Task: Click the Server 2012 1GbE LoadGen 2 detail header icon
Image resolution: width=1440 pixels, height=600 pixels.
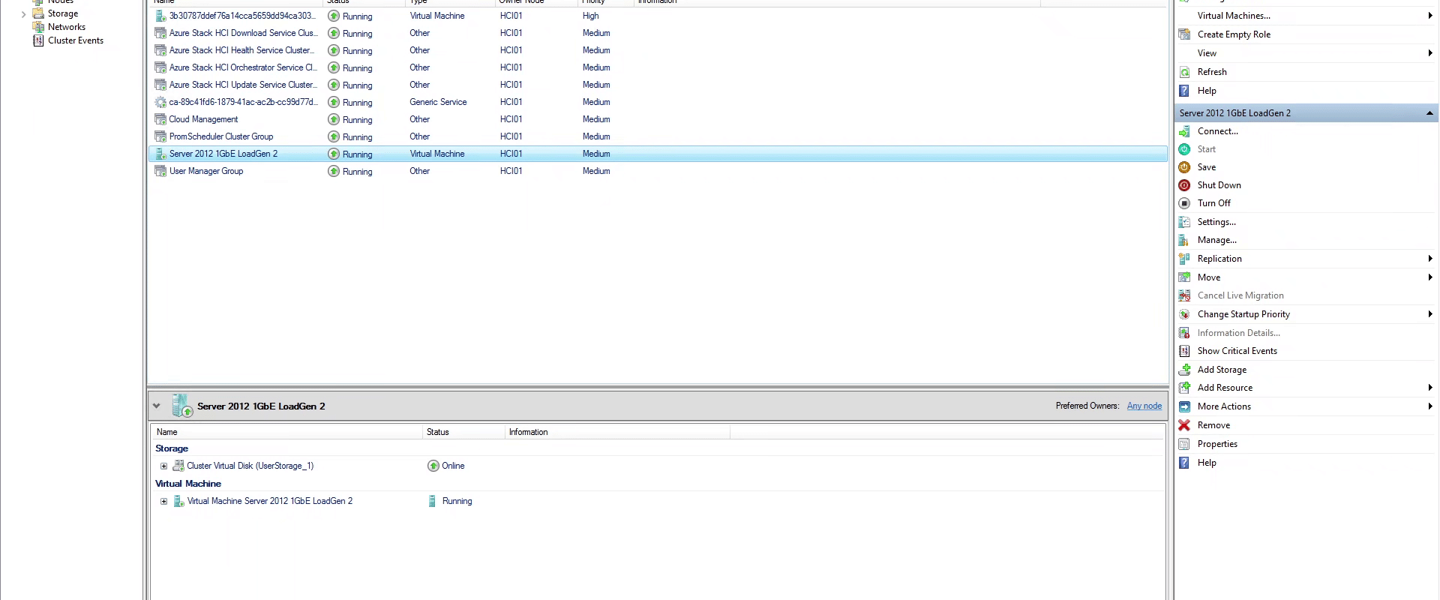Action: click(x=182, y=406)
